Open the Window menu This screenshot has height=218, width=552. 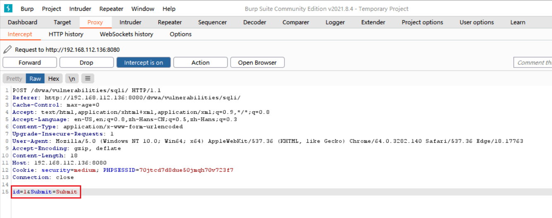[143, 9]
